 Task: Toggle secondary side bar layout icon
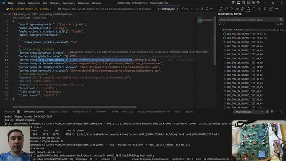[x=243, y=3]
